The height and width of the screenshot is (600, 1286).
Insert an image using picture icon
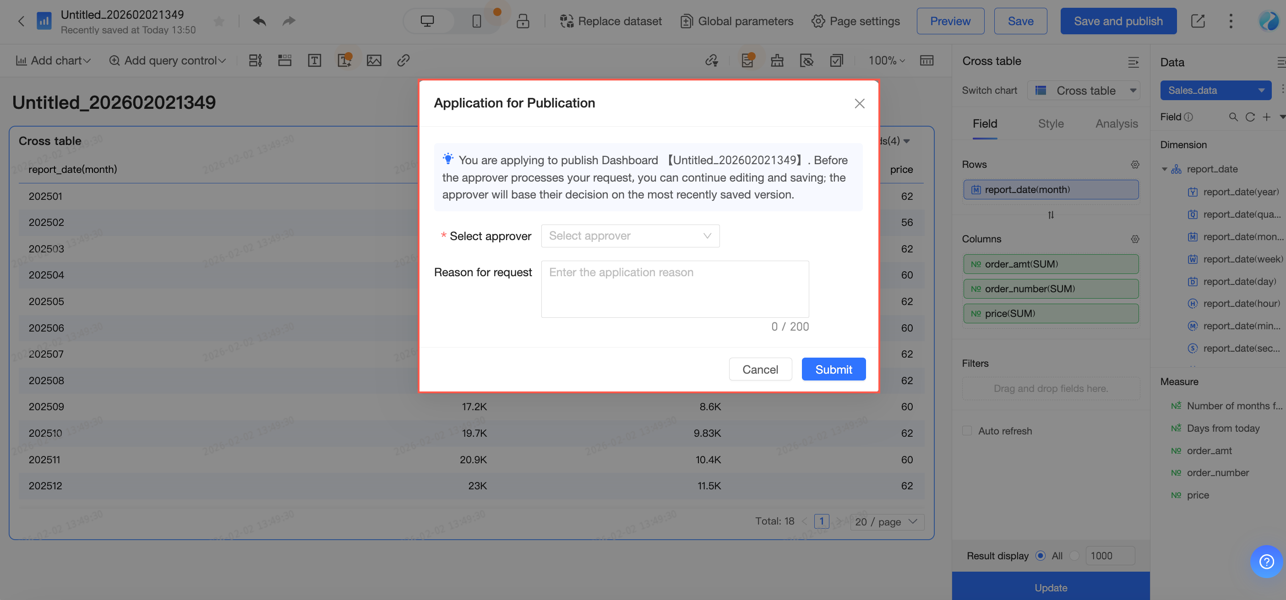click(374, 60)
